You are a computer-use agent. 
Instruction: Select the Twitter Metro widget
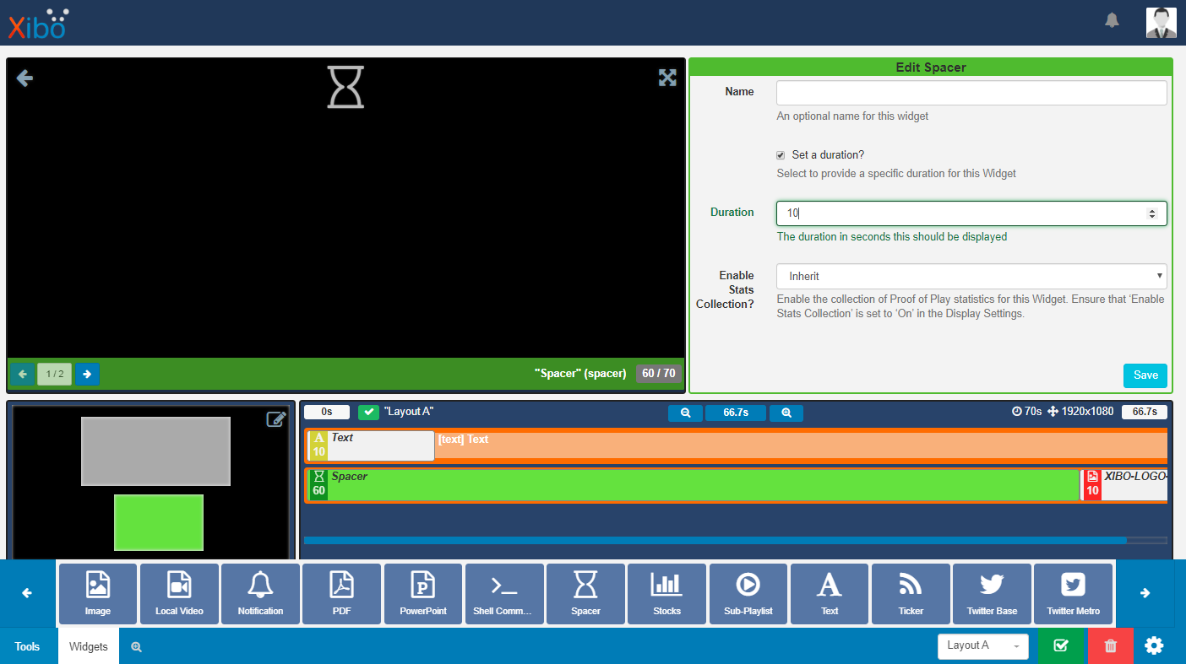(1073, 593)
